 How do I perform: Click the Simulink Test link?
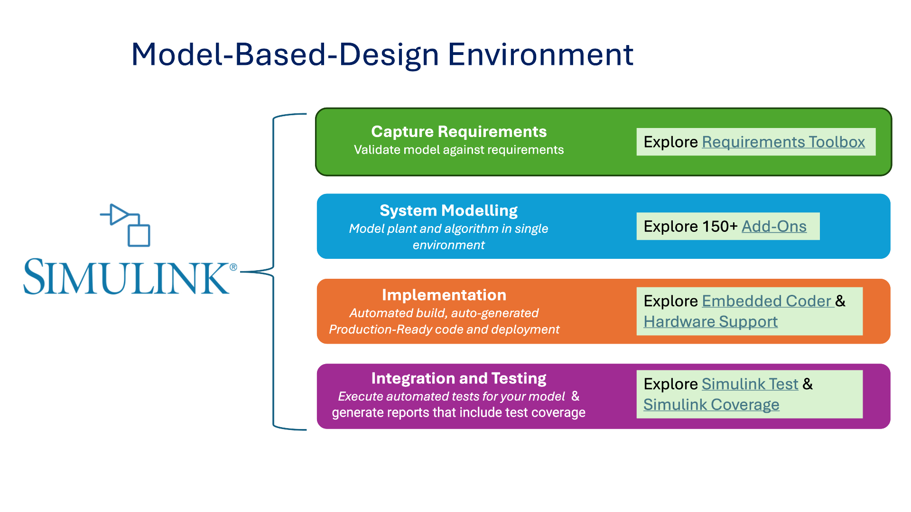click(x=750, y=384)
